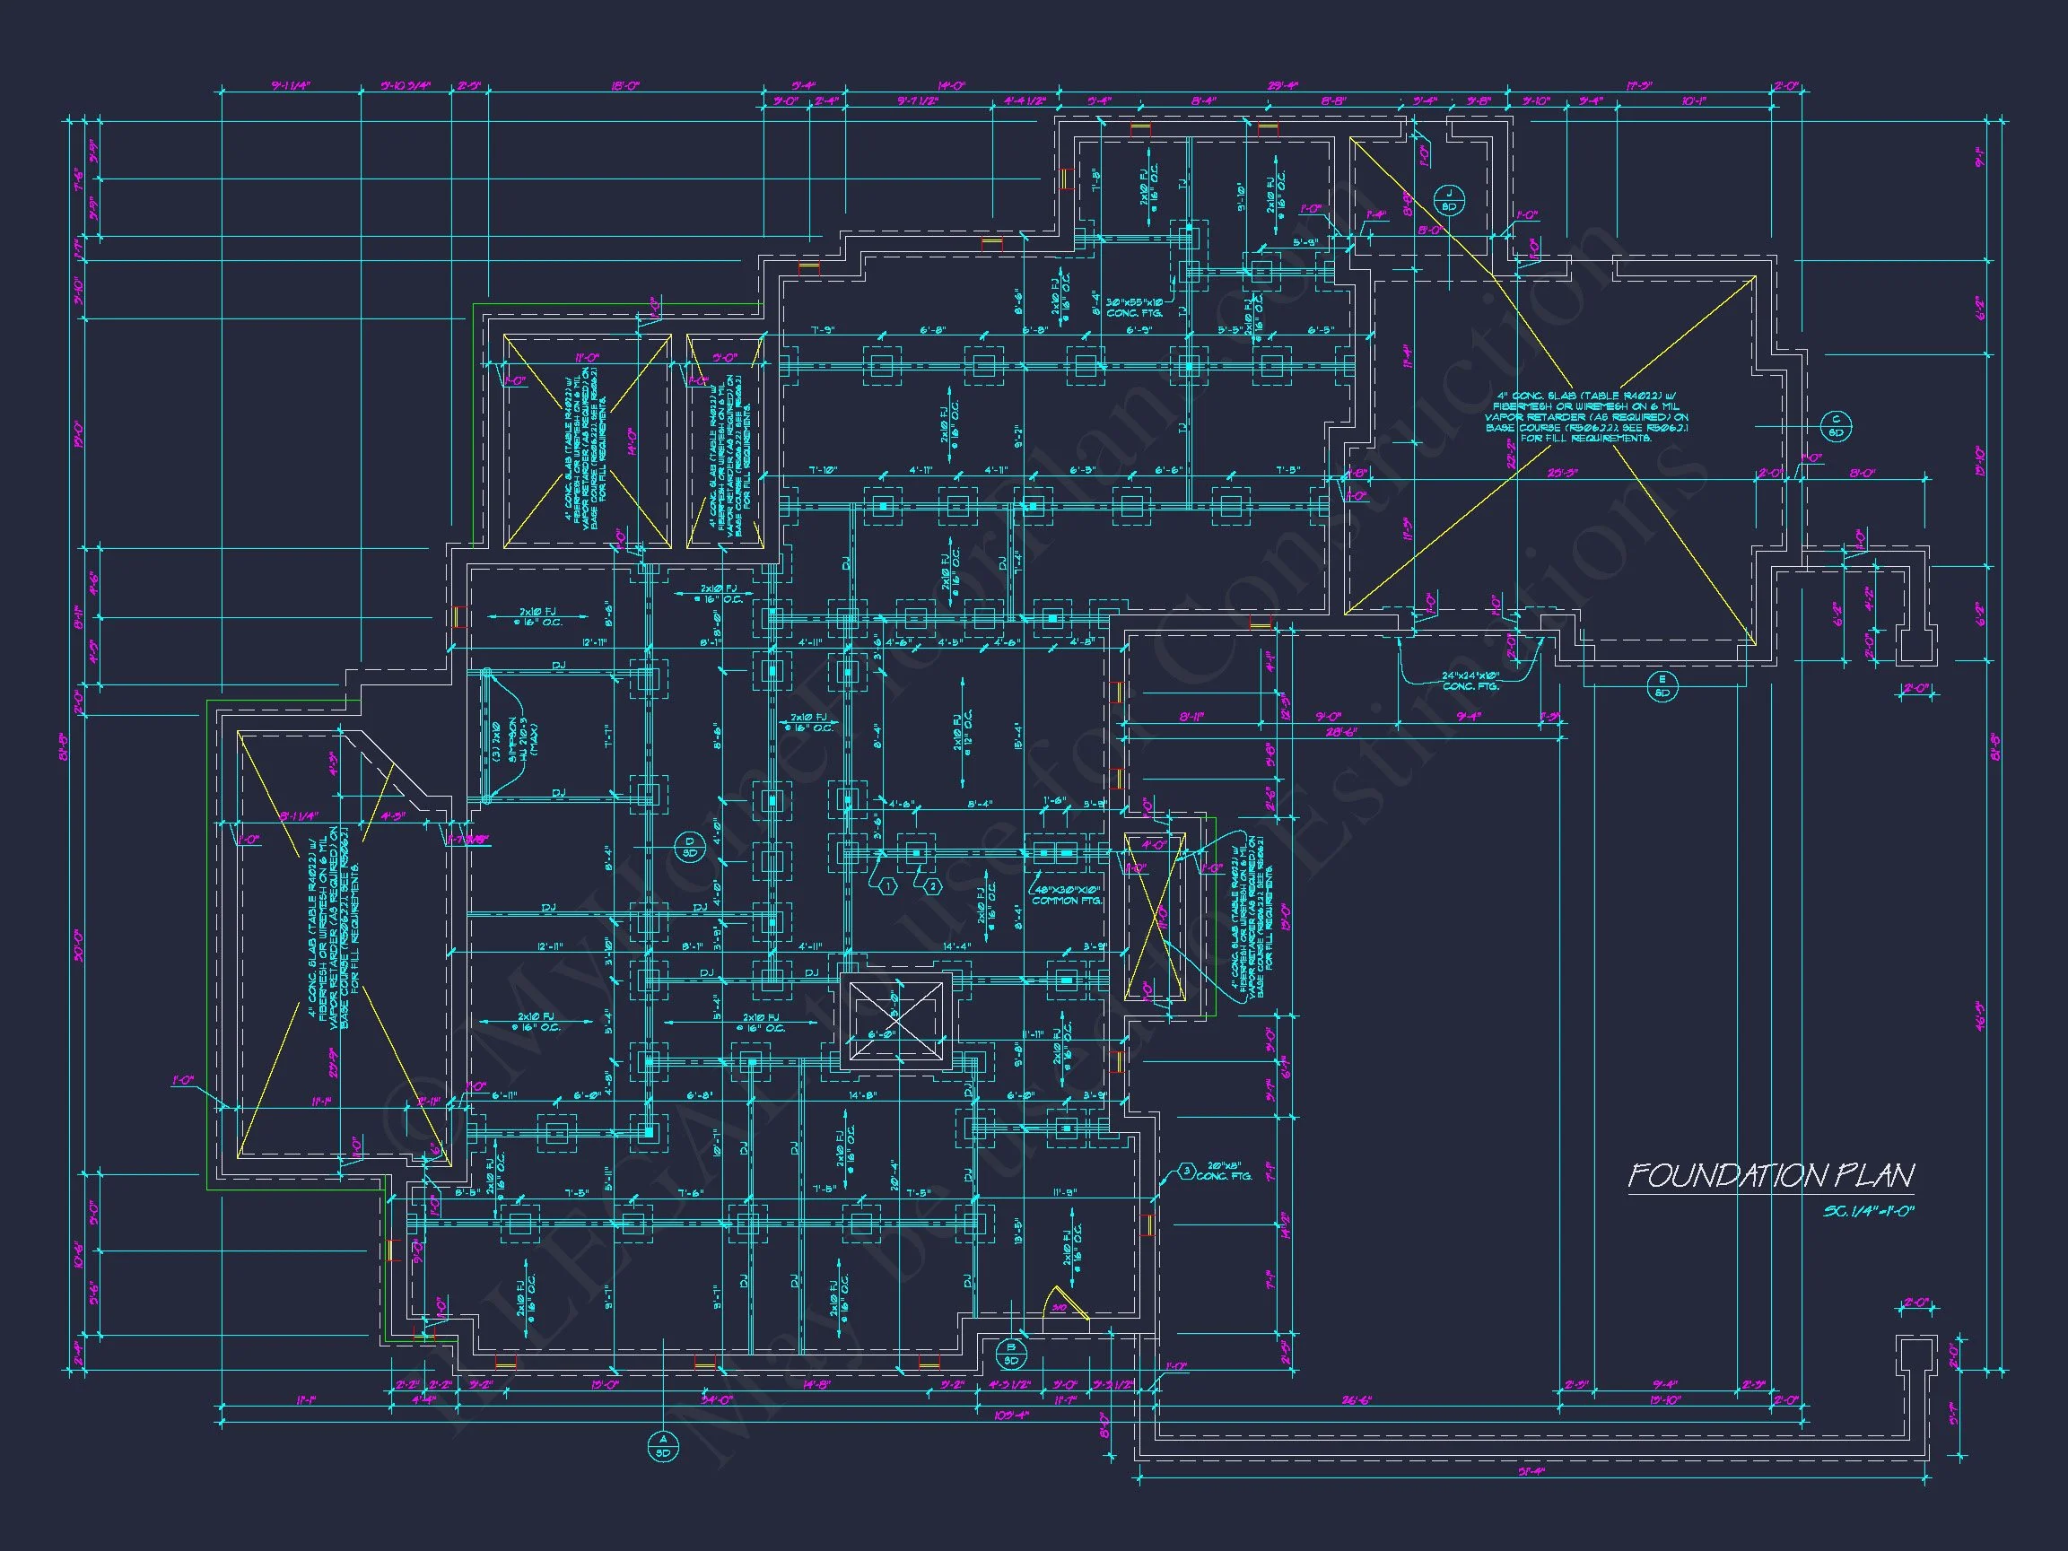The height and width of the screenshot is (1551, 2068).
Task: Click the B/SD section callout bubble
Action: [x=1009, y=1353]
